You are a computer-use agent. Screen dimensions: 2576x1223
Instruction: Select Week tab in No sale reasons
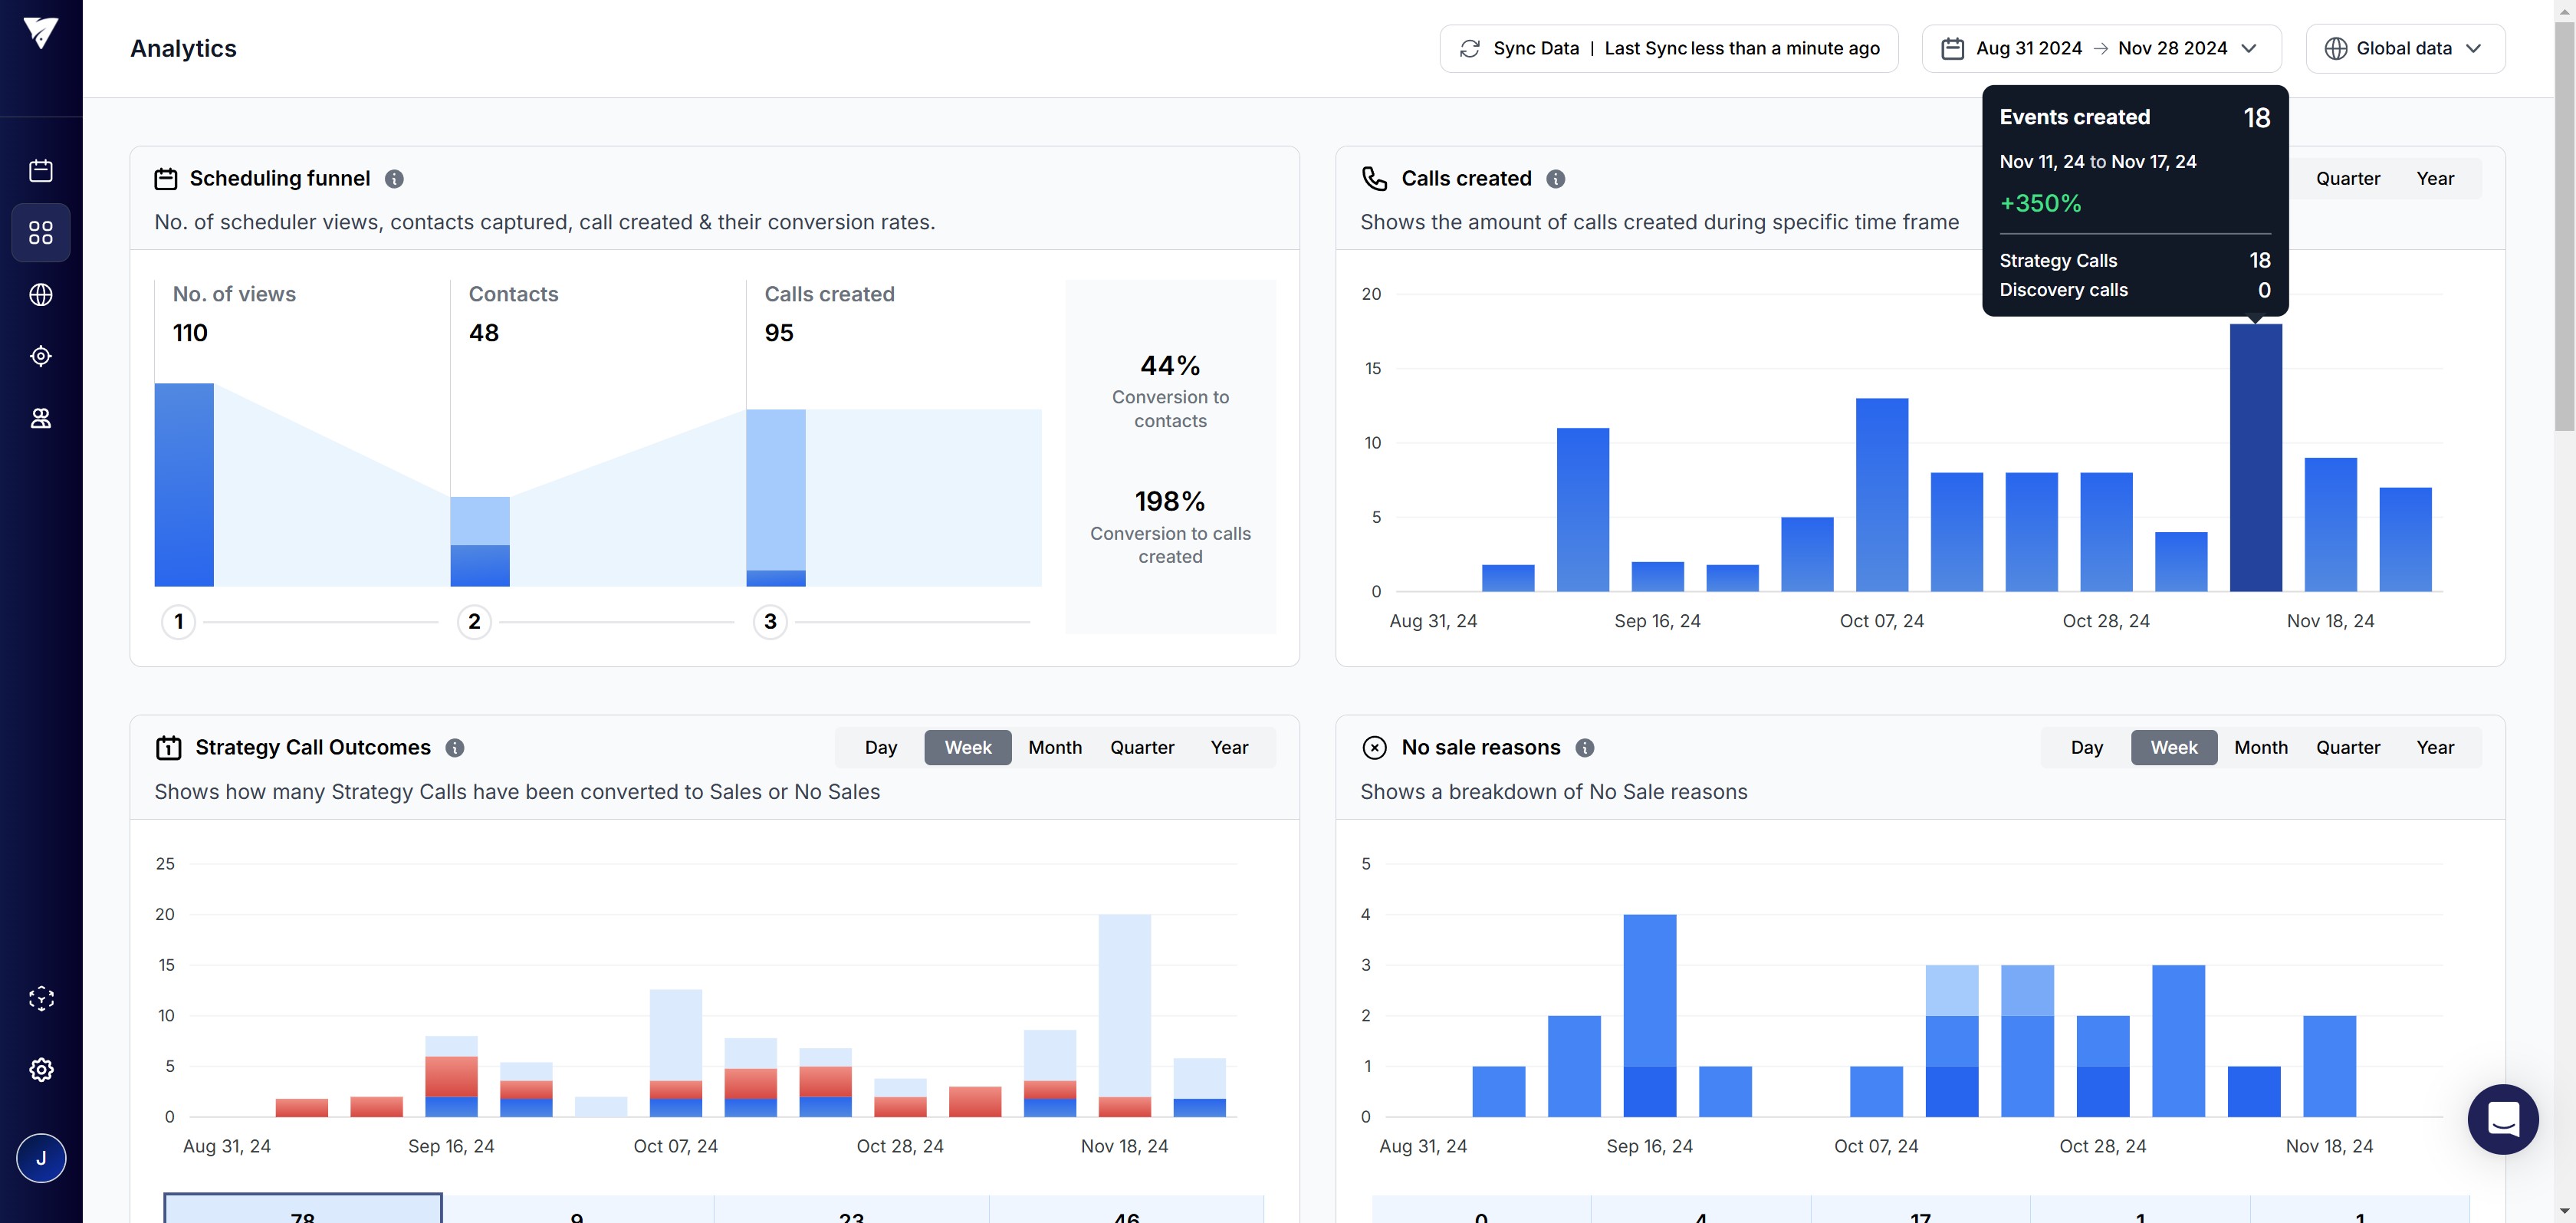[x=2173, y=748]
